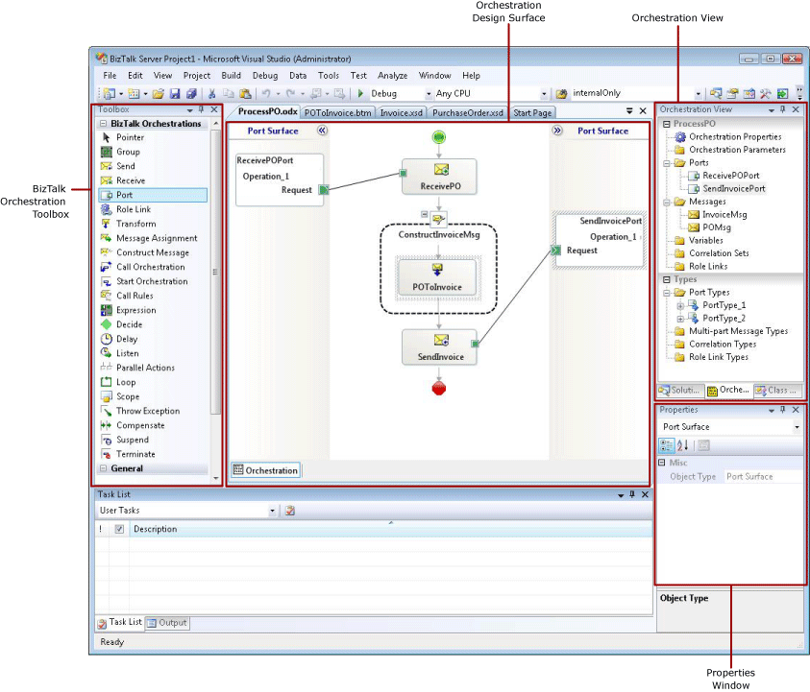Choose the Compensate shape
810x692 pixels.
153,426
